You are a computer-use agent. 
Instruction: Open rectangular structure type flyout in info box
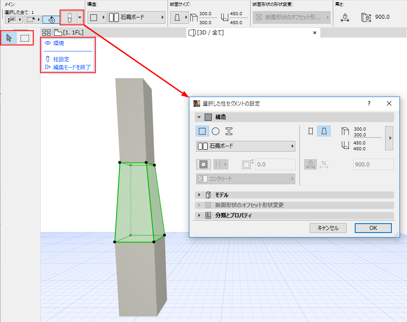click(97, 18)
